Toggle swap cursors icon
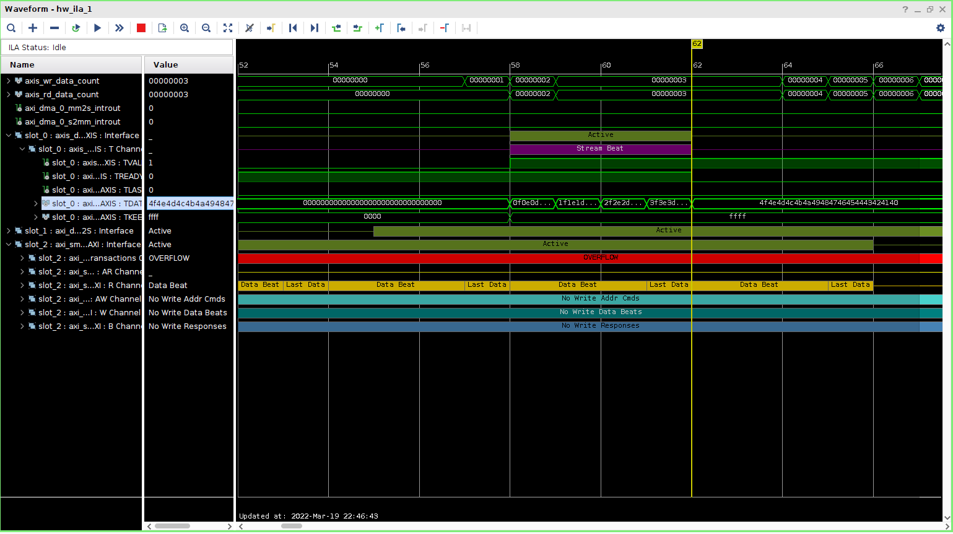Screen dimensions: 953x534 [466, 28]
